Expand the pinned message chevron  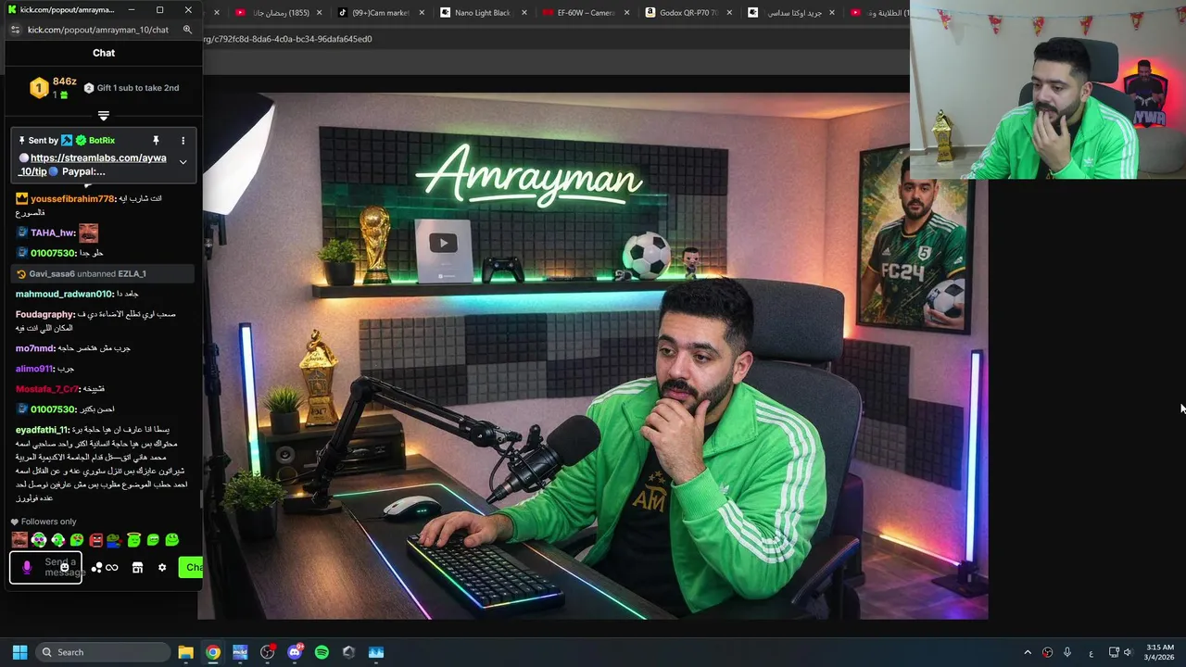(183, 162)
